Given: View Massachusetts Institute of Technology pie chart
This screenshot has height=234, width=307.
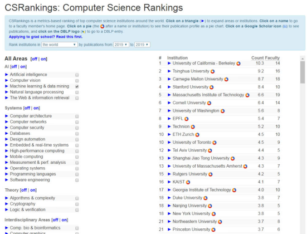Looking at the screenshot, I should (247, 95).
